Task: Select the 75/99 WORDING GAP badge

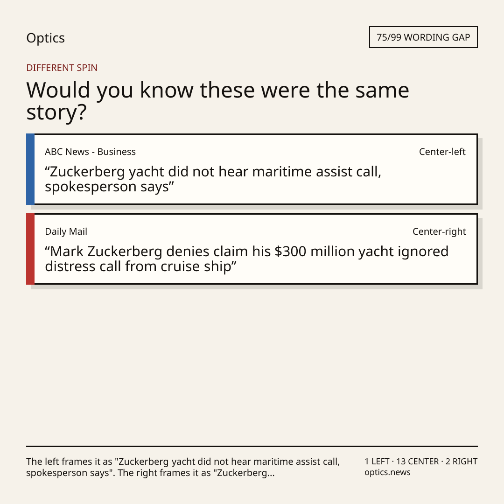Action: pos(423,37)
